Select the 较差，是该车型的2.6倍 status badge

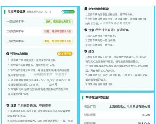57,31
